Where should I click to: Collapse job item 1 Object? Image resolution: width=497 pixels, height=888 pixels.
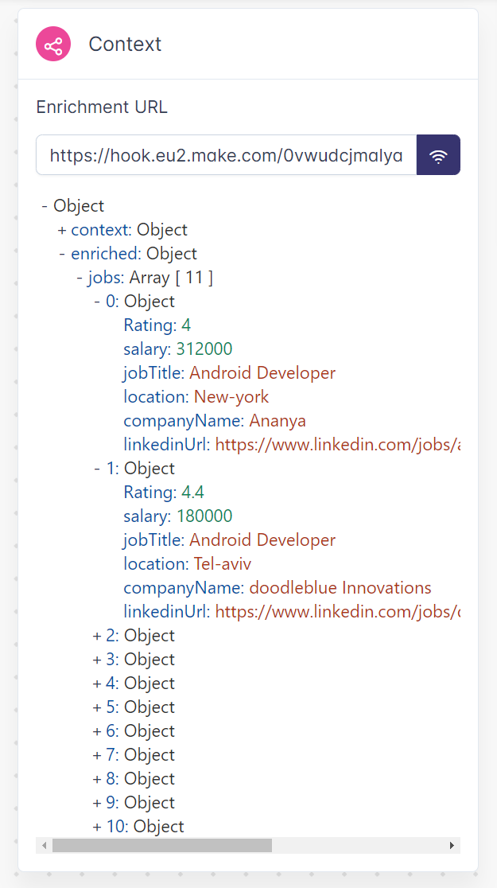coord(98,469)
